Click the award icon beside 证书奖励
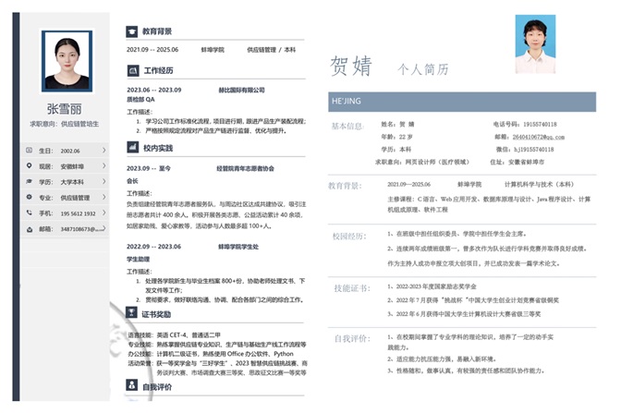The width and height of the screenshot is (621, 413). pyautogui.click(x=132, y=314)
